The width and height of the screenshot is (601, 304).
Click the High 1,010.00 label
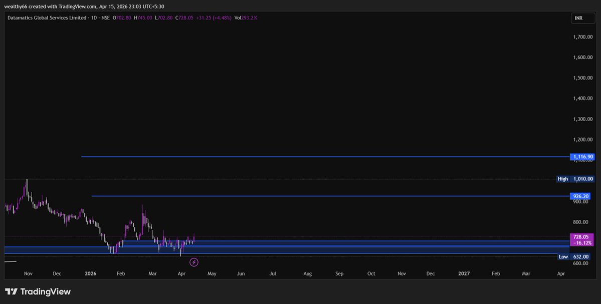576,179
